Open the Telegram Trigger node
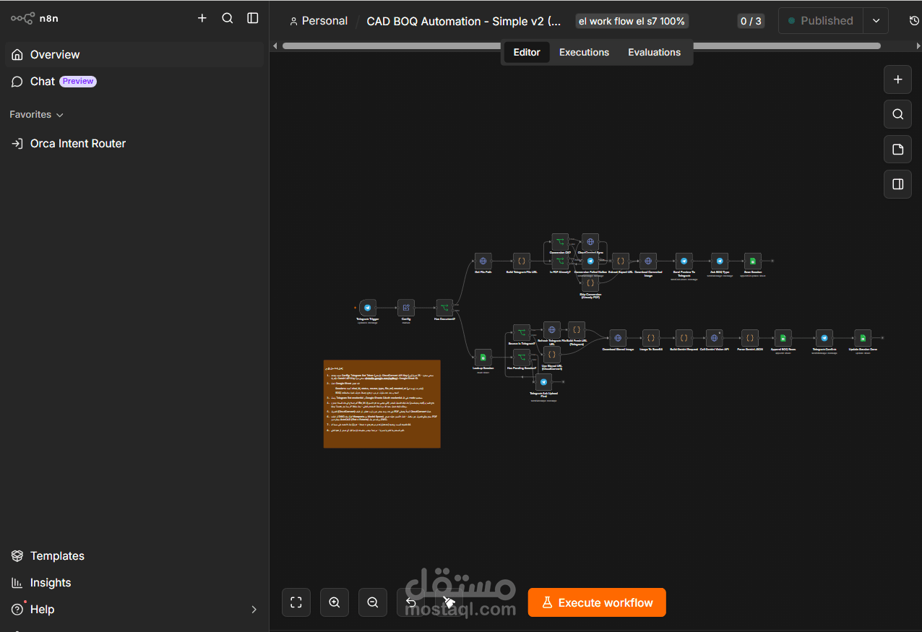Viewport: 922px width, 632px height. point(368,308)
